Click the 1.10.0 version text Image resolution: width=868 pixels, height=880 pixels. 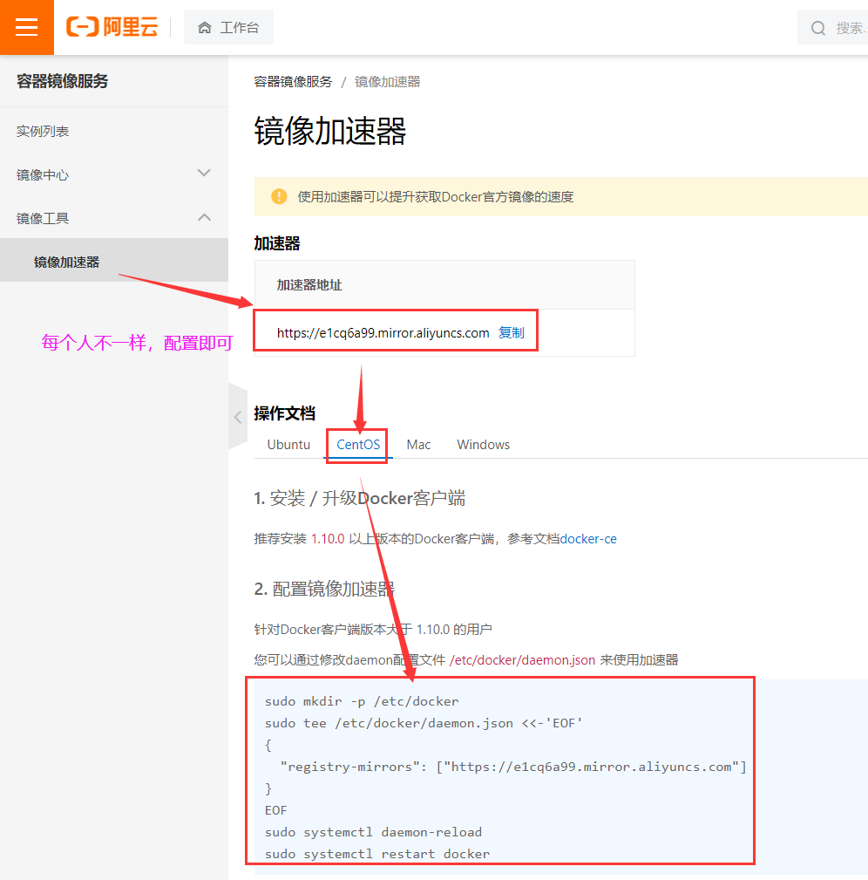pyautogui.click(x=328, y=539)
